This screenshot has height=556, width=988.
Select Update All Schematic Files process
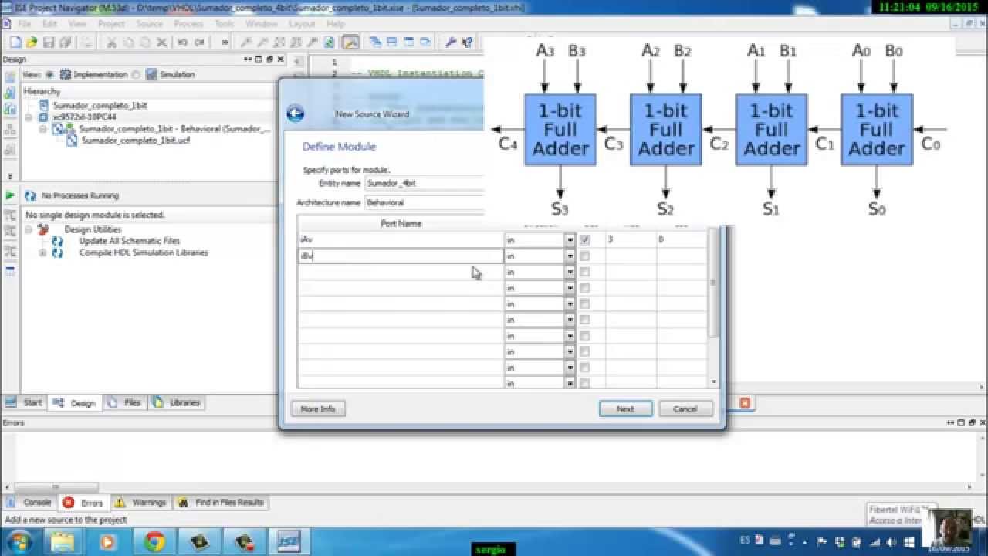pos(129,241)
